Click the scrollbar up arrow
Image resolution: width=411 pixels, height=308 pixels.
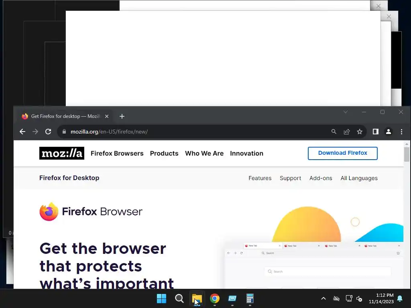[x=407, y=144]
